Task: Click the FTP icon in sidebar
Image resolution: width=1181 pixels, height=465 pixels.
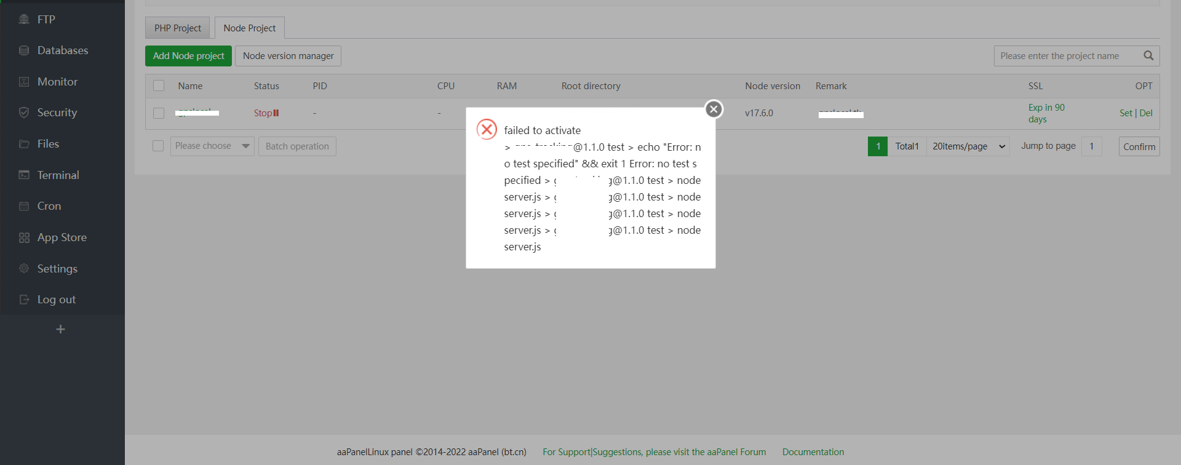Action: (24, 20)
